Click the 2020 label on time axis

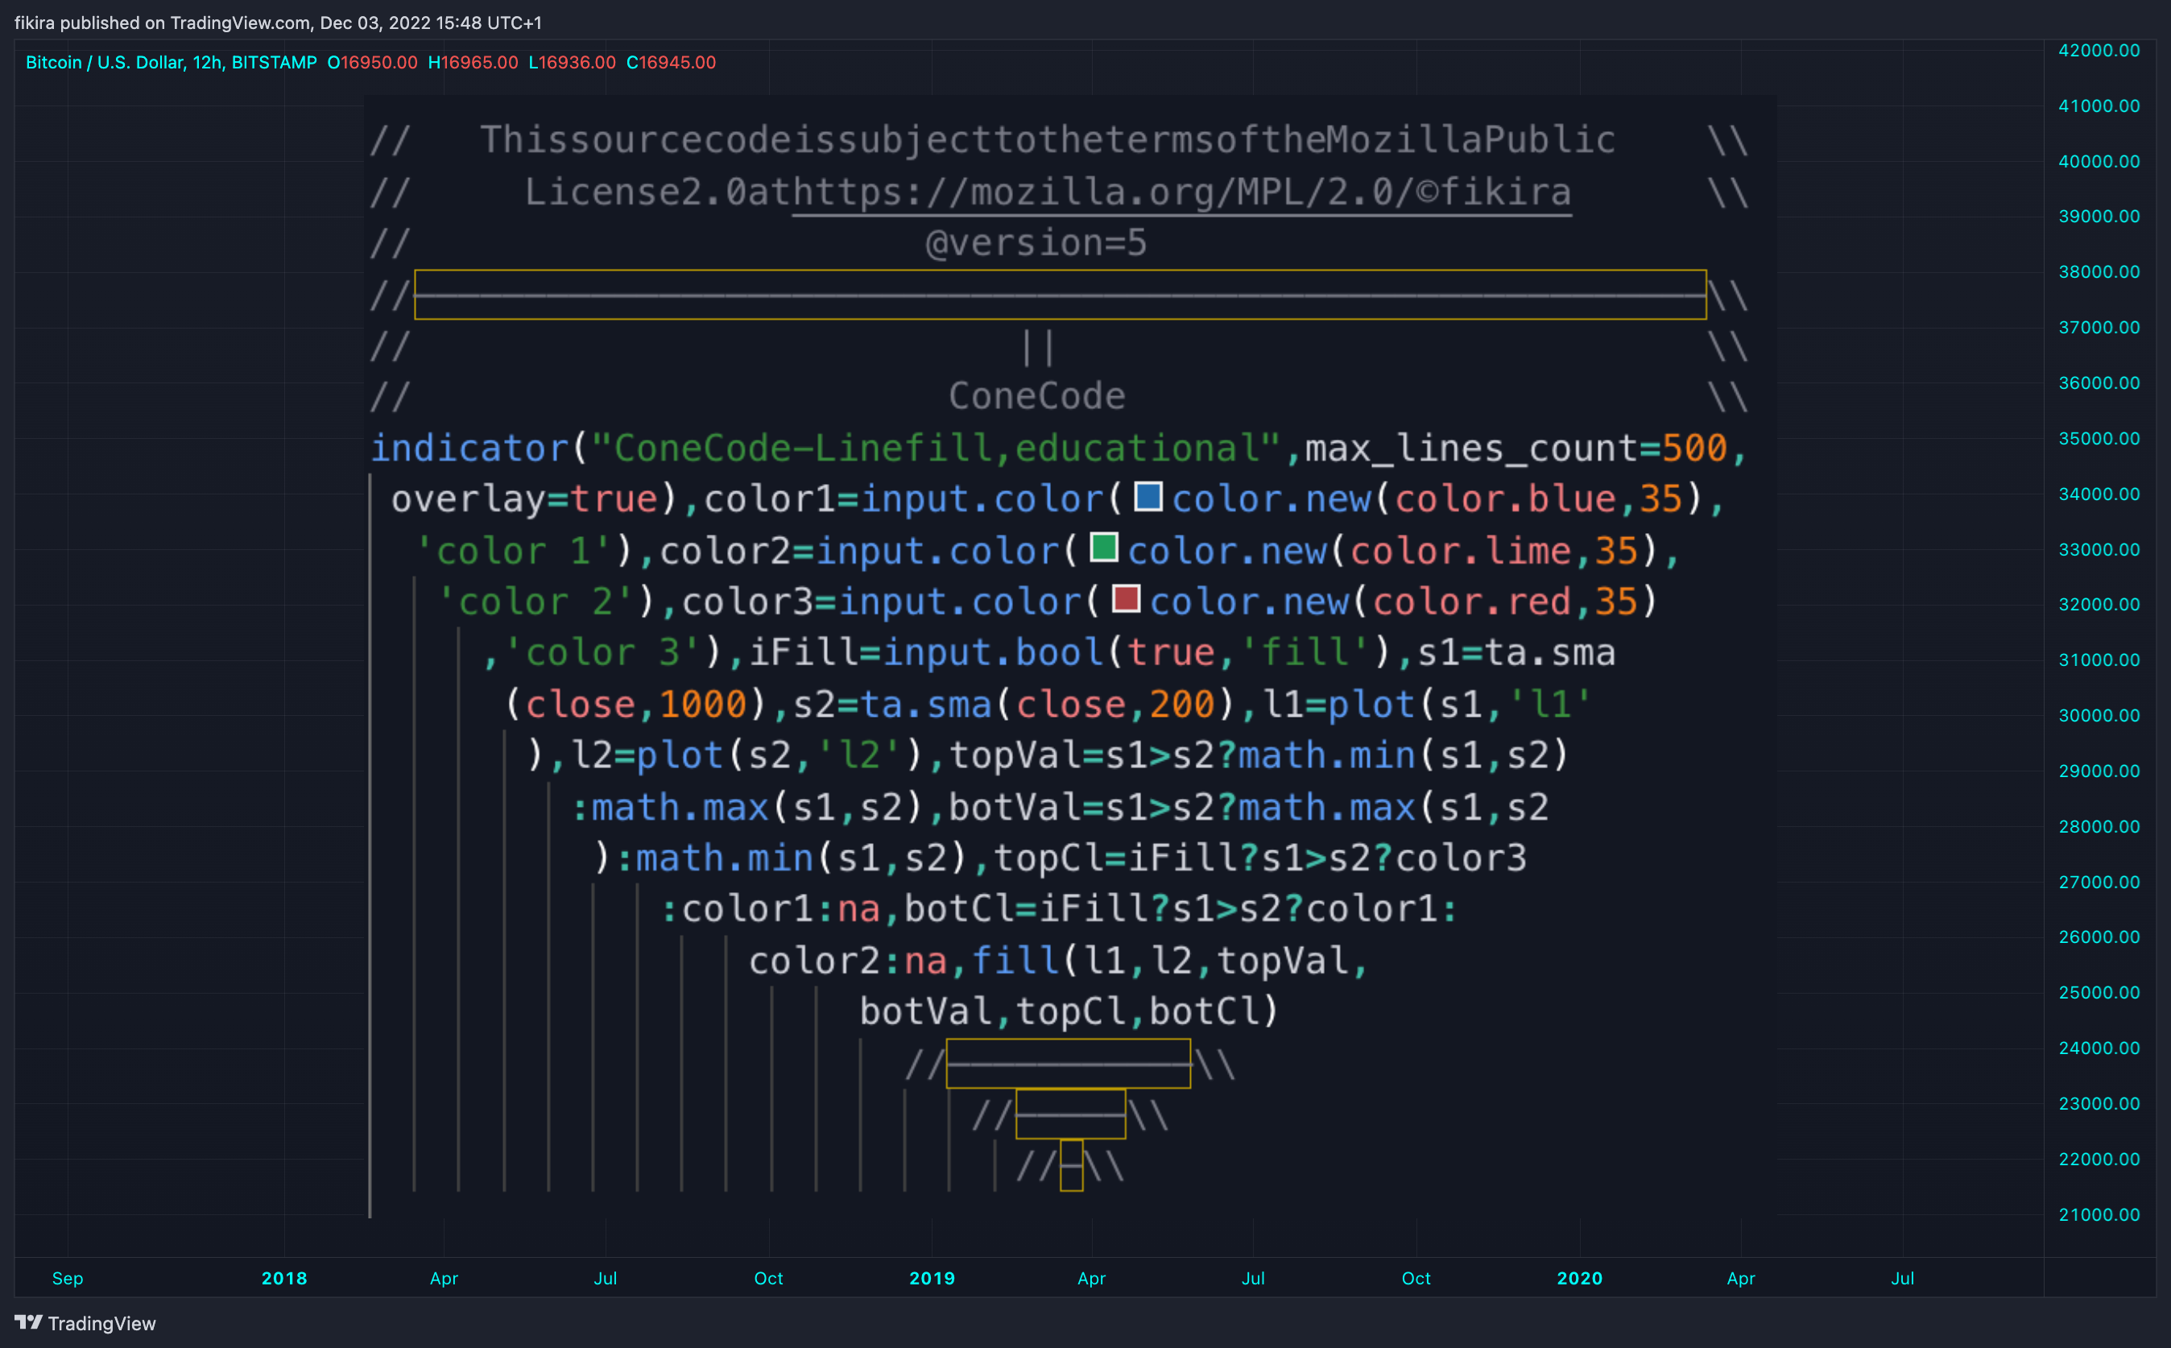[x=1579, y=1279]
